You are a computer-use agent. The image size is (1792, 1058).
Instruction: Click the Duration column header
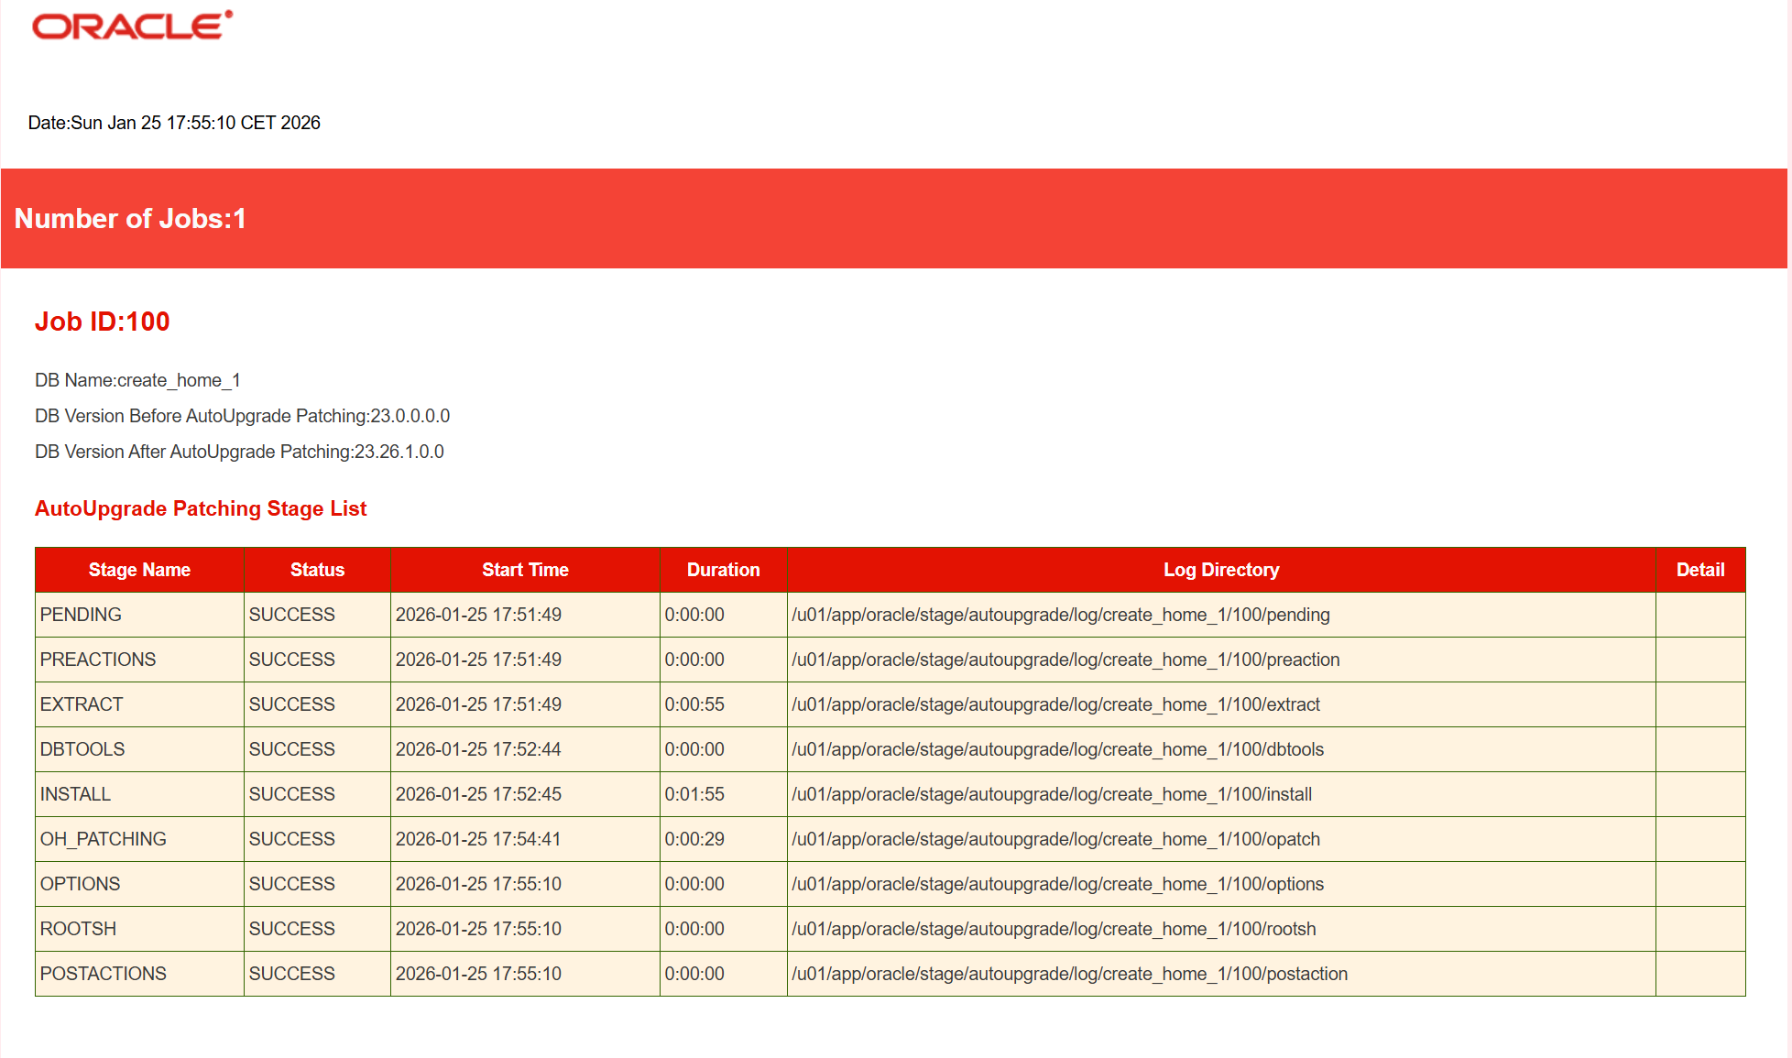click(723, 570)
